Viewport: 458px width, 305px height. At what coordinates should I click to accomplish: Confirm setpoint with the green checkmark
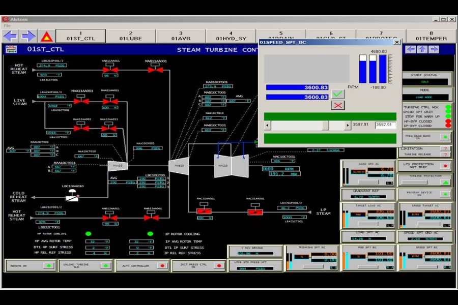pyautogui.click(x=338, y=94)
